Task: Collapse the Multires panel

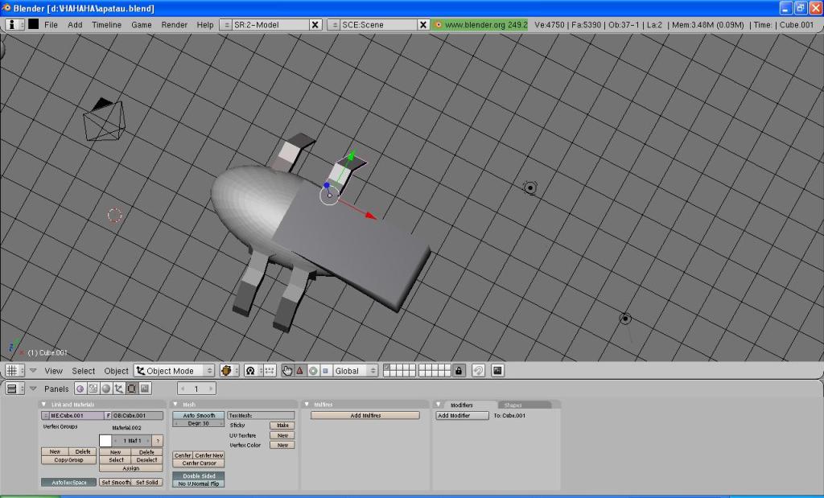Action: [x=307, y=405]
